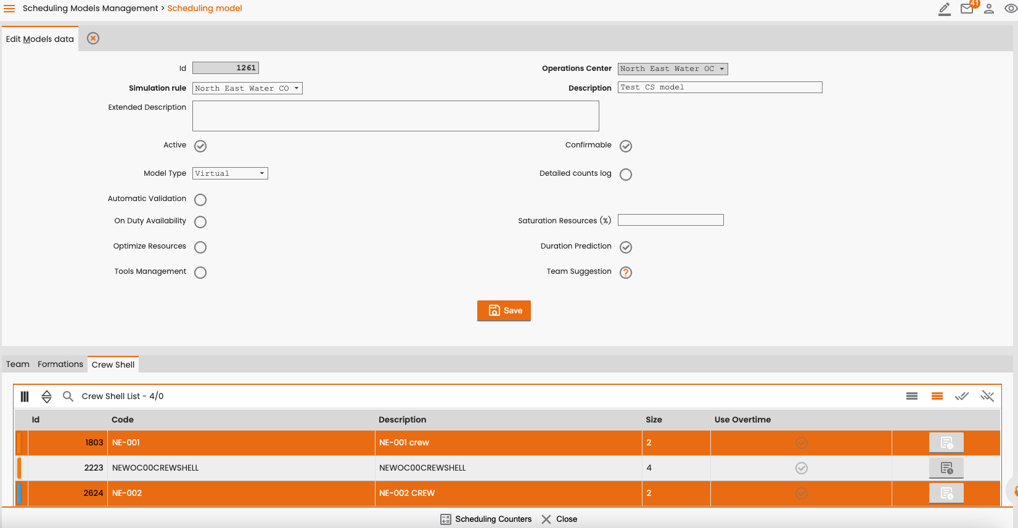Open the mail notifications icon
The height and width of the screenshot is (528, 1018).
967,9
